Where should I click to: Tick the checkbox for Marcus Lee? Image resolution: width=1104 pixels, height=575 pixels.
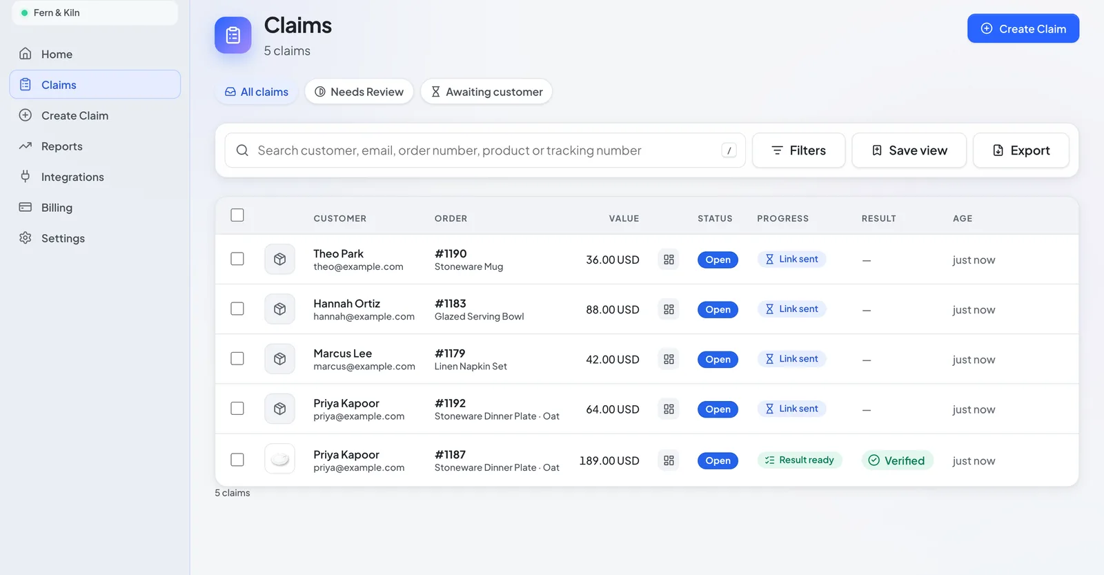(237, 358)
